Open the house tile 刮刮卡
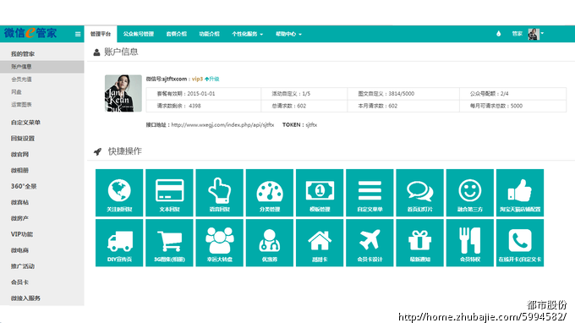This screenshot has height=323, width=575. coord(320,243)
